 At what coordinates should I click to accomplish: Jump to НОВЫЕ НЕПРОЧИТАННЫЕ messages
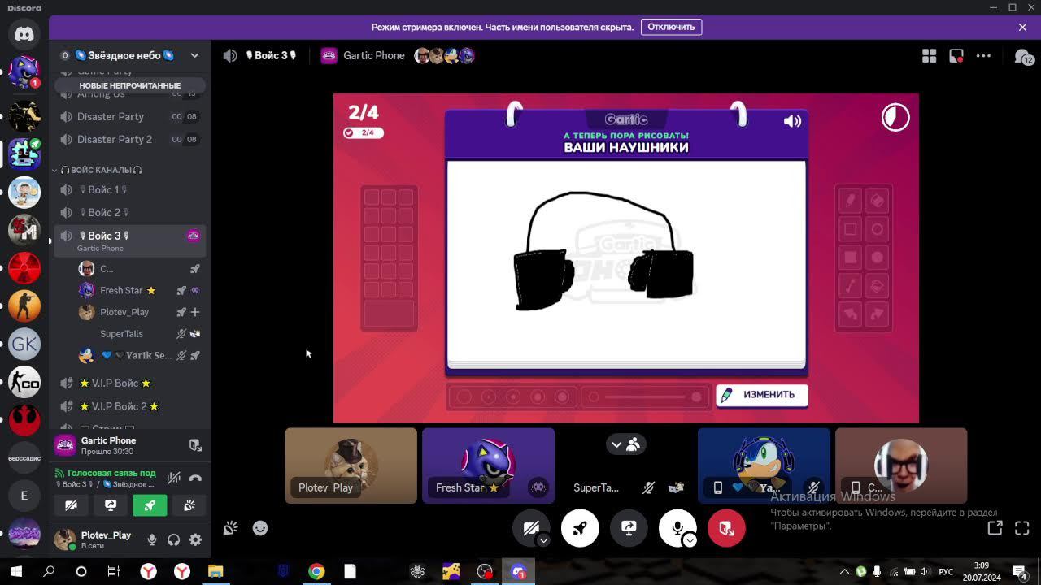pos(130,85)
